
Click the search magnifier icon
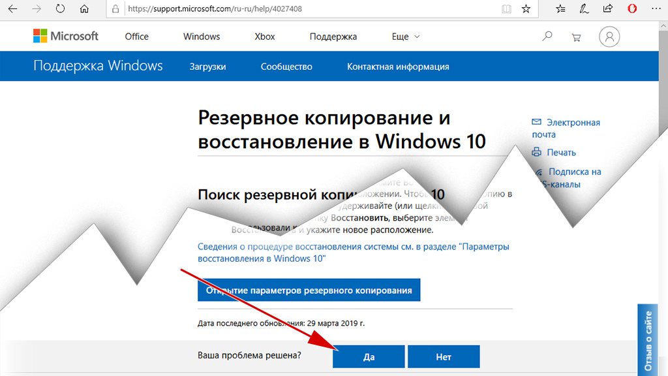pyautogui.click(x=547, y=37)
